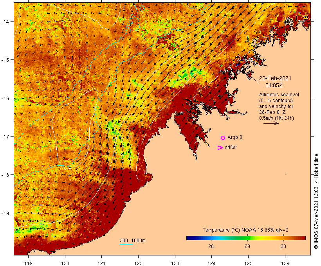Click the -16 latitude axis label
321x266 pixels.
(x=5, y=98)
